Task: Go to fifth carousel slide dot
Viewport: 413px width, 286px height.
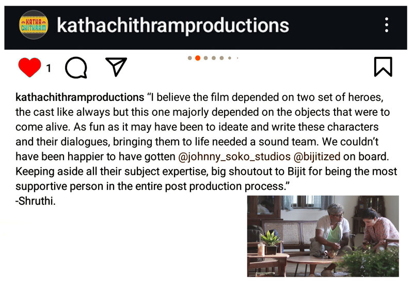Action: 221,58
